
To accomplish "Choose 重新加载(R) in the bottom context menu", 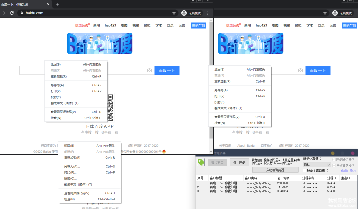I will [89, 158].
